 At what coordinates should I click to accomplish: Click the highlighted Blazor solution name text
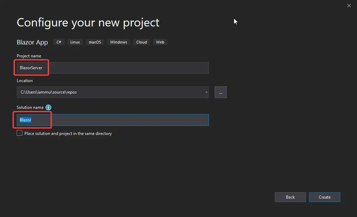pyautogui.click(x=25, y=120)
